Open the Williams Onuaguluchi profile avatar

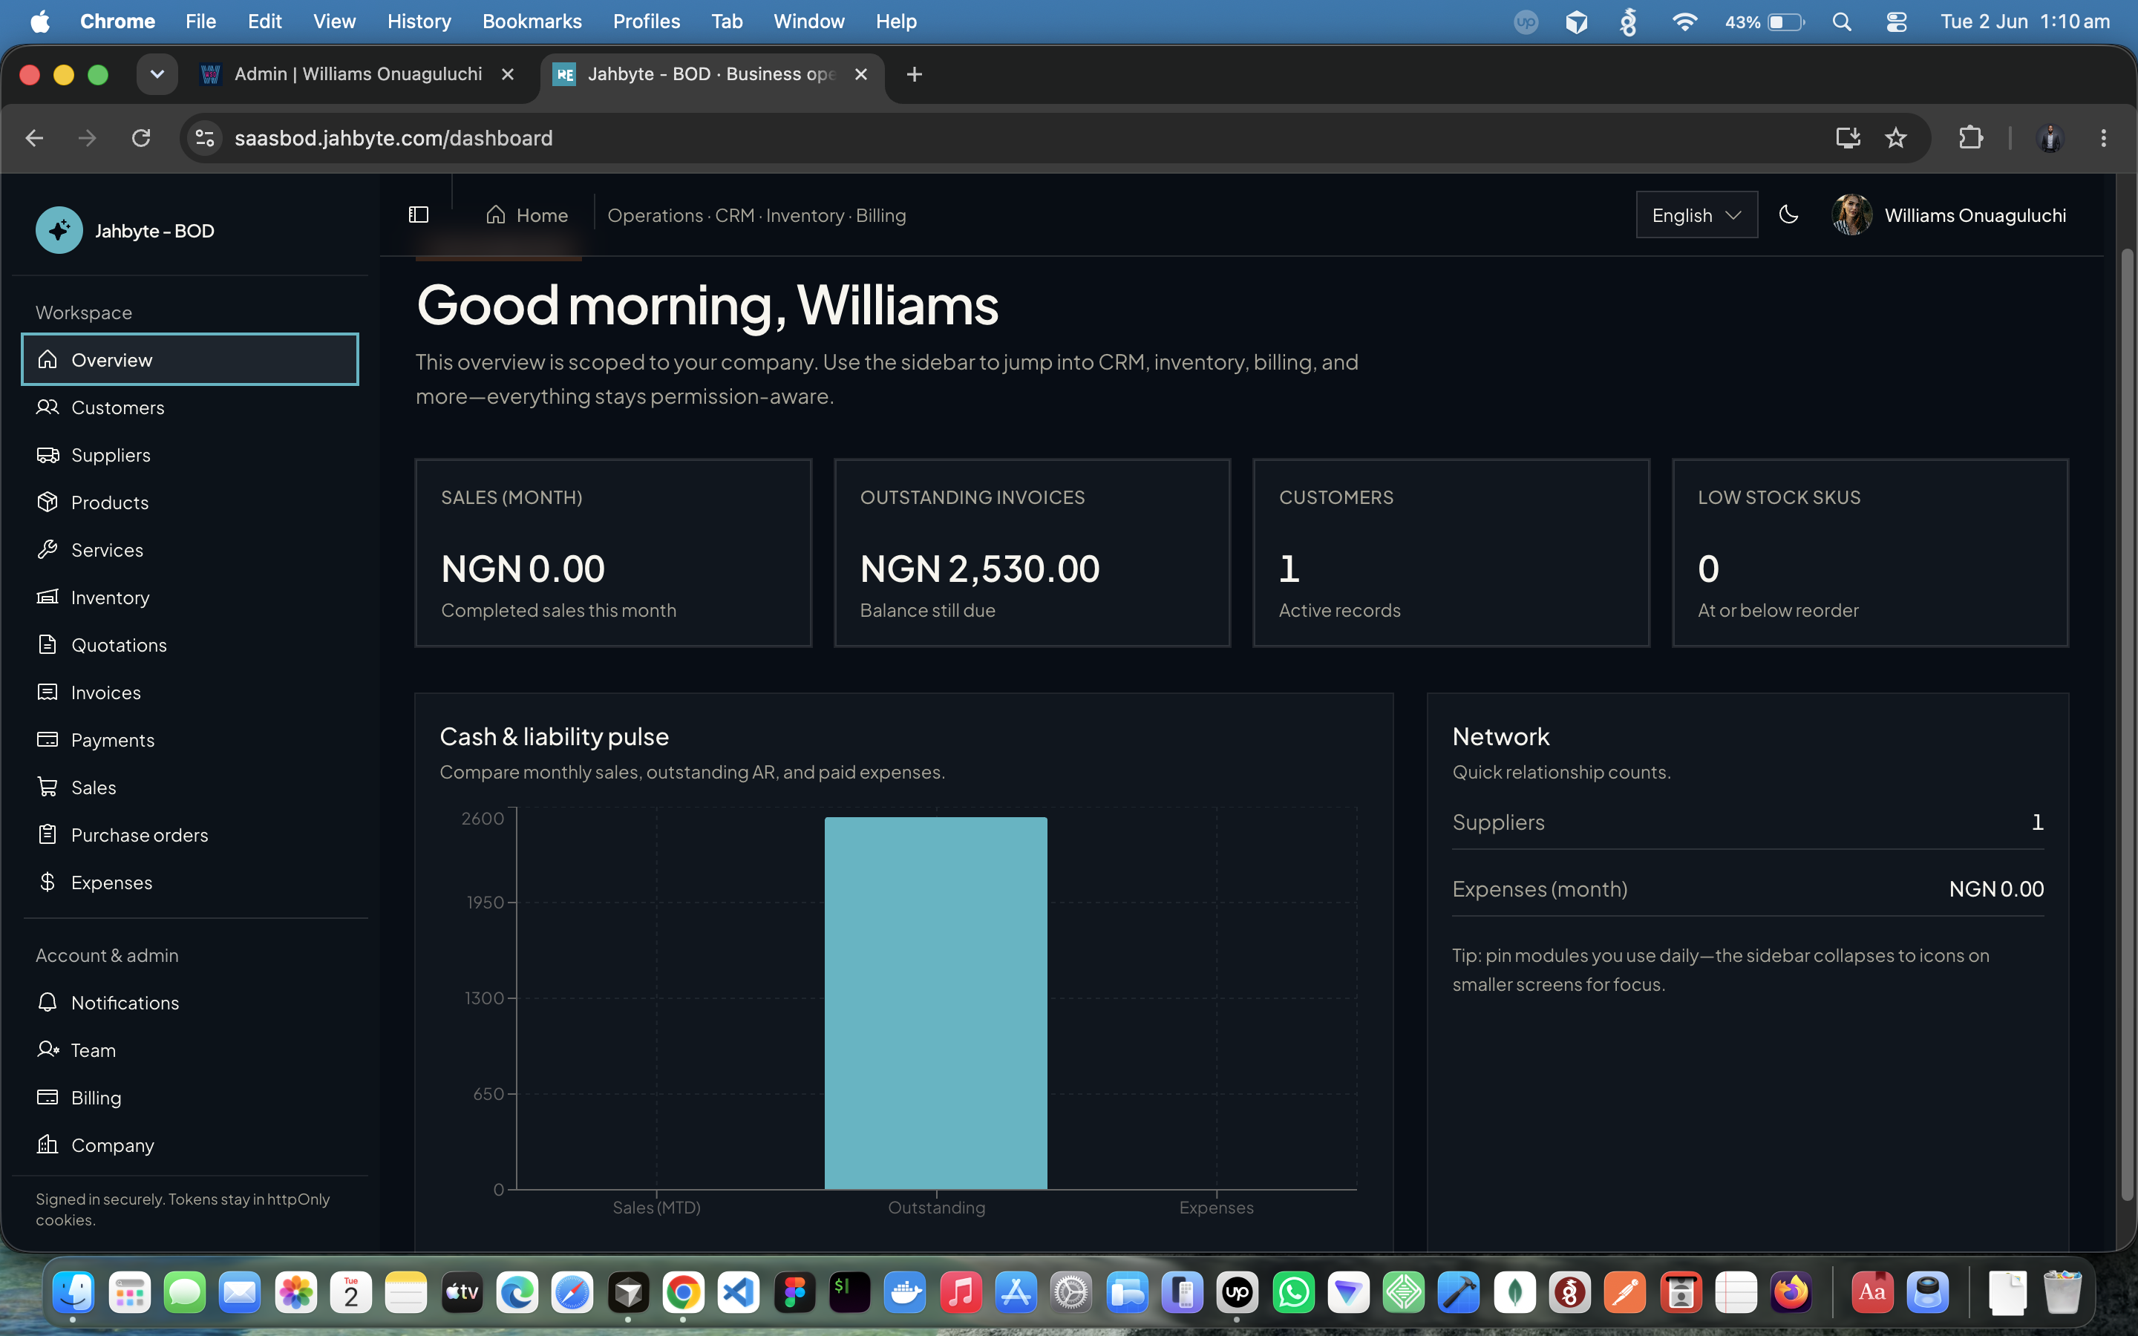[x=1851, y=215]
